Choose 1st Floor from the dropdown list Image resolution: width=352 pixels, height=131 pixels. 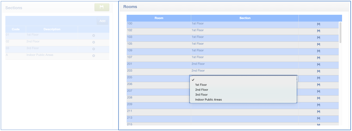click(201, 85)
